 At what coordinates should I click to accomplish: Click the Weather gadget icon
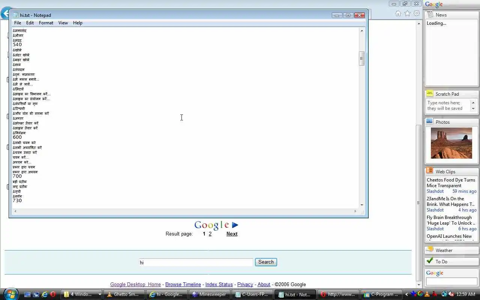coord(430,249)
